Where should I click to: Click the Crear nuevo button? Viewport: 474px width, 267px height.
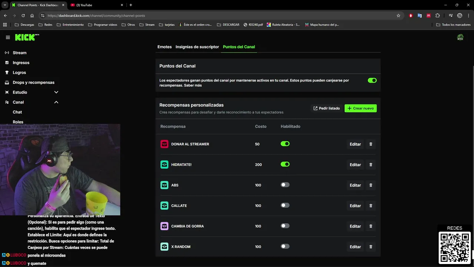point(360,108)
